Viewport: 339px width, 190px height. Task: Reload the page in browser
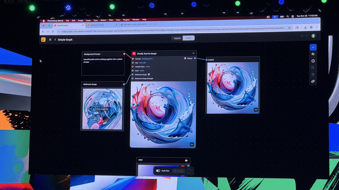click(53, 32)
